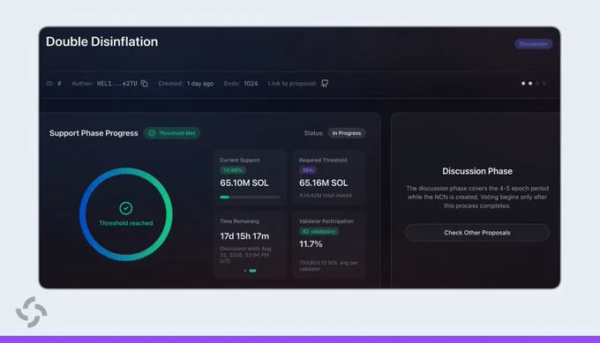Click the ID # field
This screenshot has height=343, width=600.
(x=54, y=84)
